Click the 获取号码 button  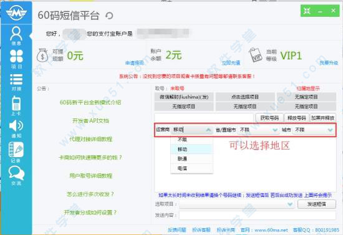(x=269, y=118)
